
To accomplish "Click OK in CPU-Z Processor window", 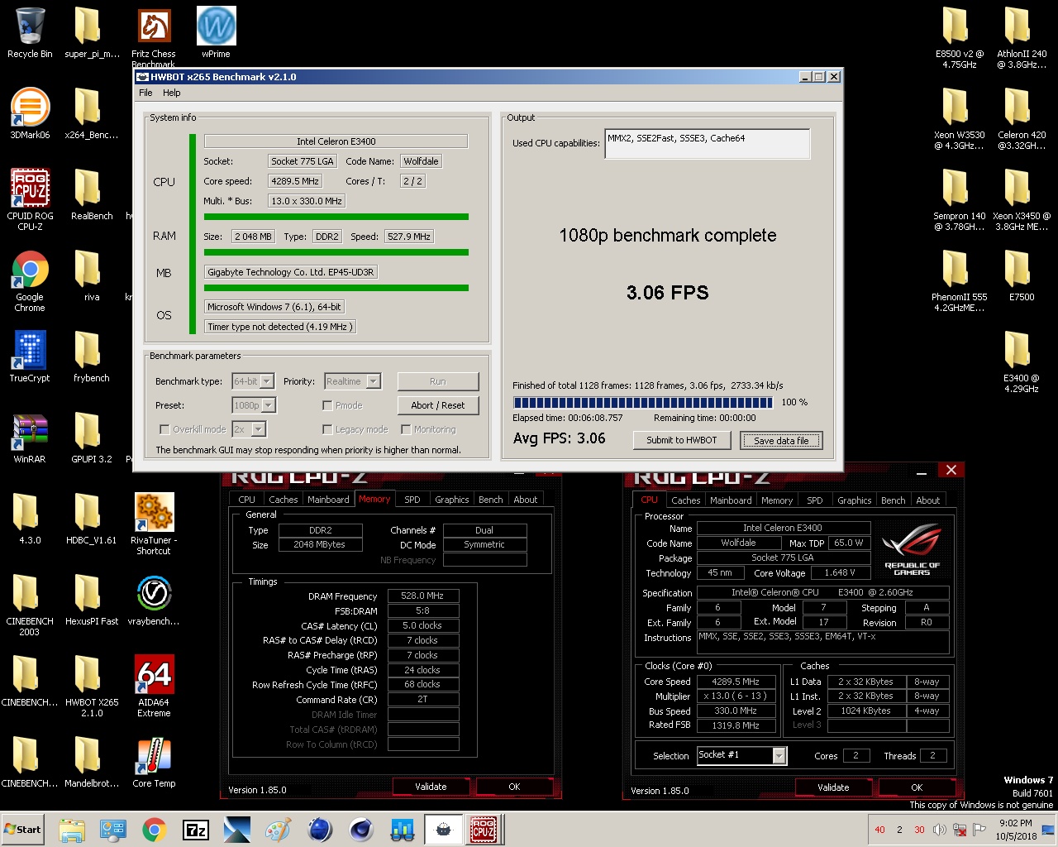I will point(916,787).
